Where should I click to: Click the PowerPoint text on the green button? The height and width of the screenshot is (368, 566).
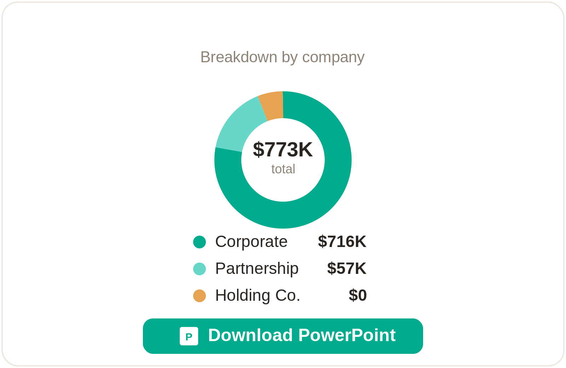(347, 335)
